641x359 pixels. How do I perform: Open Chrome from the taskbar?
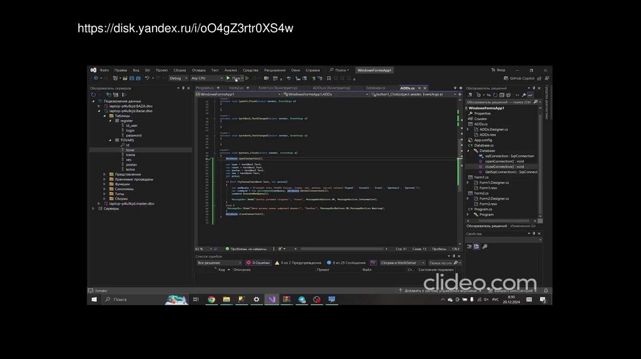pos(212,300)
